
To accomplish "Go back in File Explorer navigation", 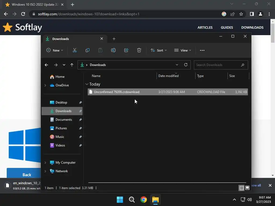I will 46,65.
